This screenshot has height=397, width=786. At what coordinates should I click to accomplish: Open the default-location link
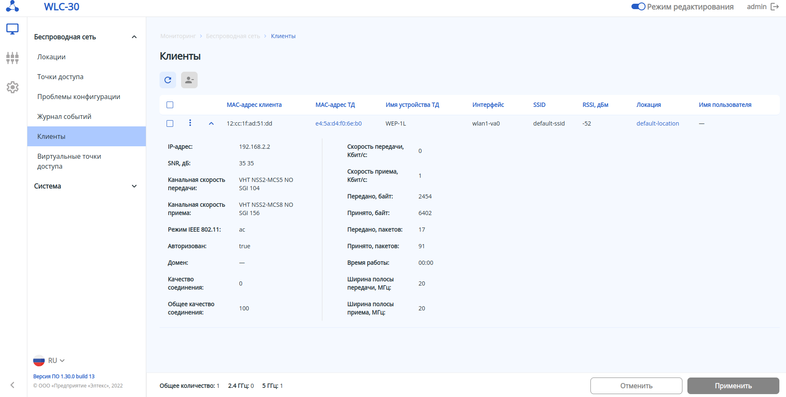(x=658, y=123)
